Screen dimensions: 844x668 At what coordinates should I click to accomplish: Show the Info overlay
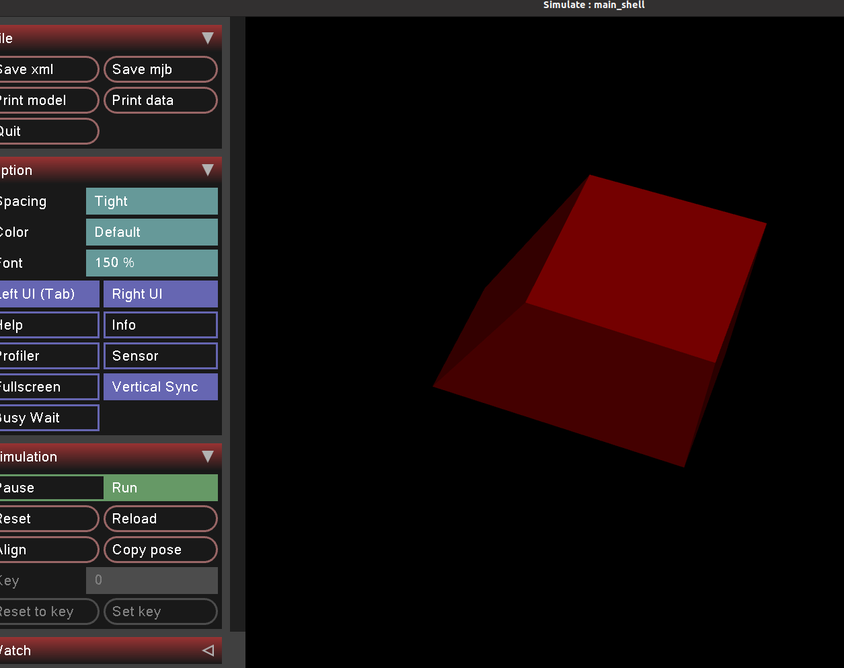pyautogui.click(x=161, y=325)
